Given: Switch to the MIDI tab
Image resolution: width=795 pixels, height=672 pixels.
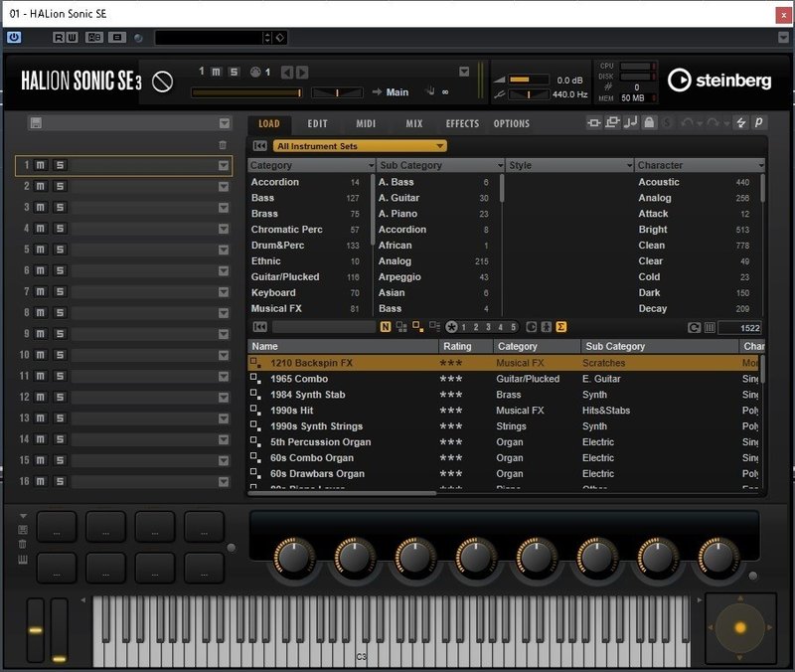Looking at the screenshot, I should click(x=366, y=123).
